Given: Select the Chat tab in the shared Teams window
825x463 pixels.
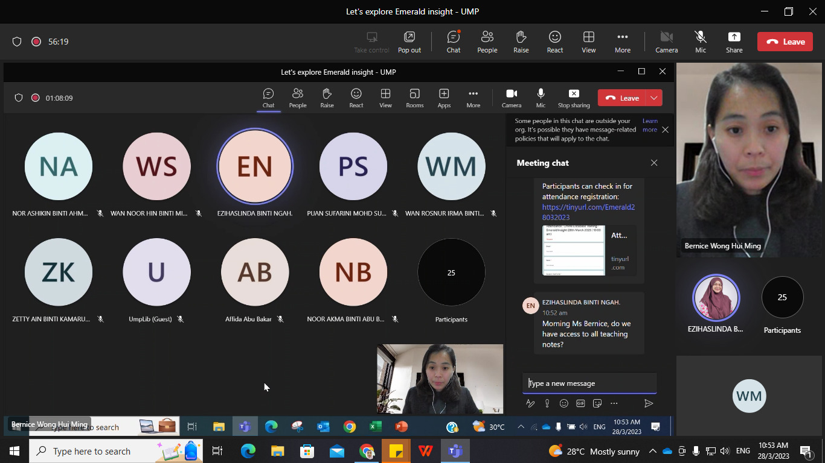Looking at the screenshot, I should (x=269, y=98).
